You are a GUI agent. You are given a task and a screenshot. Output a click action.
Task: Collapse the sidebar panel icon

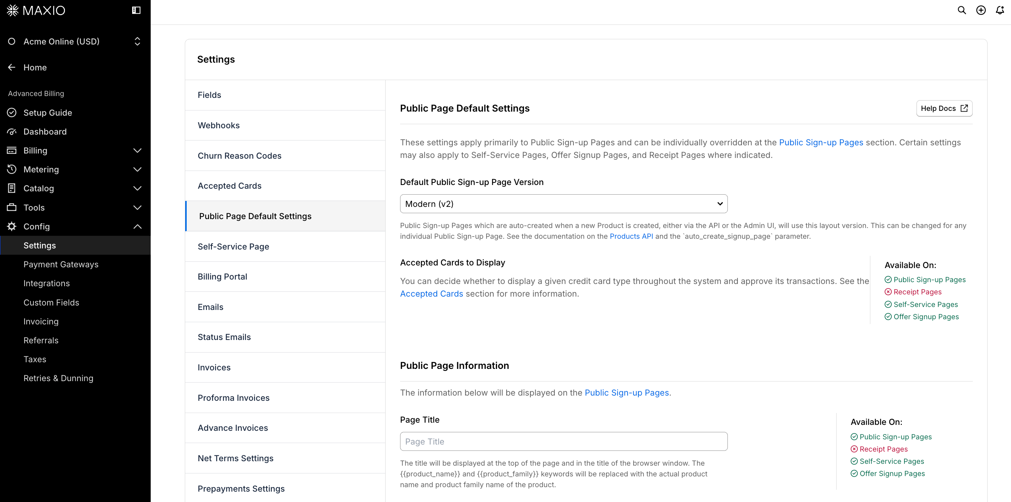[x=136, y=10]
